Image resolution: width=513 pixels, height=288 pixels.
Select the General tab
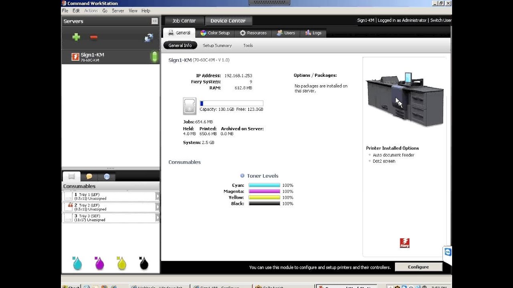[x=179, y=33]
